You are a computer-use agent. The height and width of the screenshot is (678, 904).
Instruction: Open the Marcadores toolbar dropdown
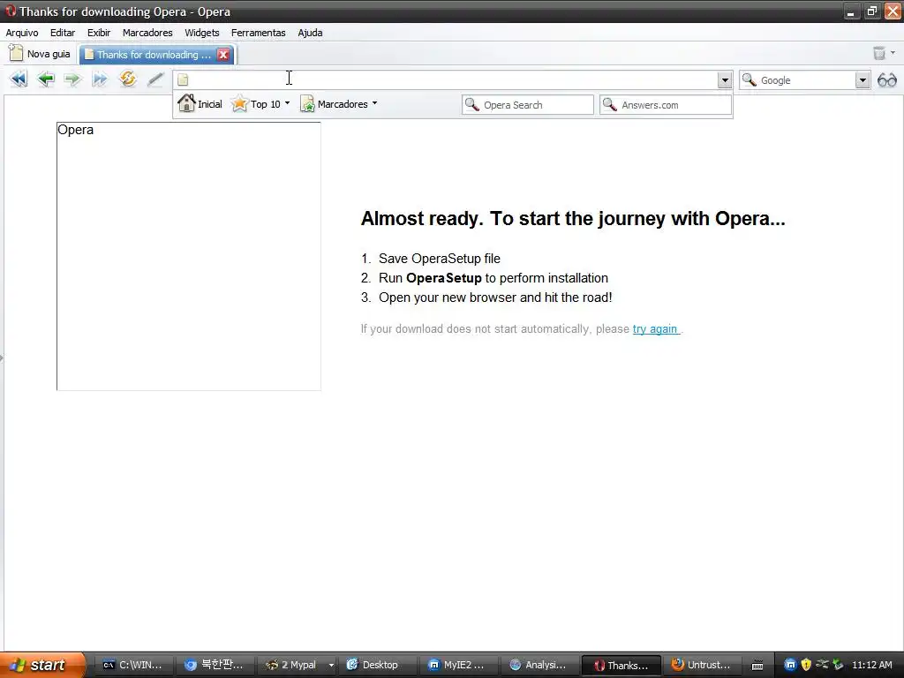pyautogui.click(x=339, y=104)
